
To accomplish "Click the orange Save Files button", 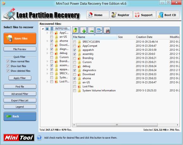I will point(20,38).
